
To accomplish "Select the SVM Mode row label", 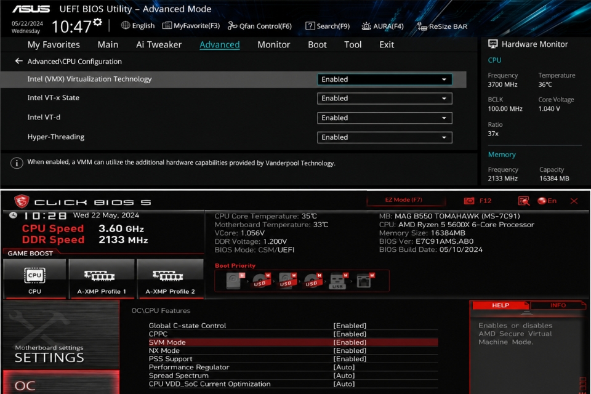I will 167,342.
